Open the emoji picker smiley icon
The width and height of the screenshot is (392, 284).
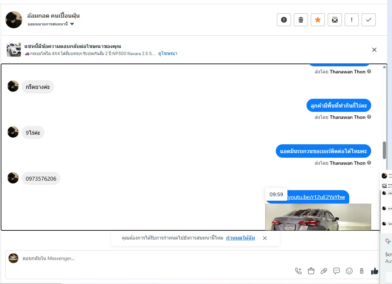point(349,271)
